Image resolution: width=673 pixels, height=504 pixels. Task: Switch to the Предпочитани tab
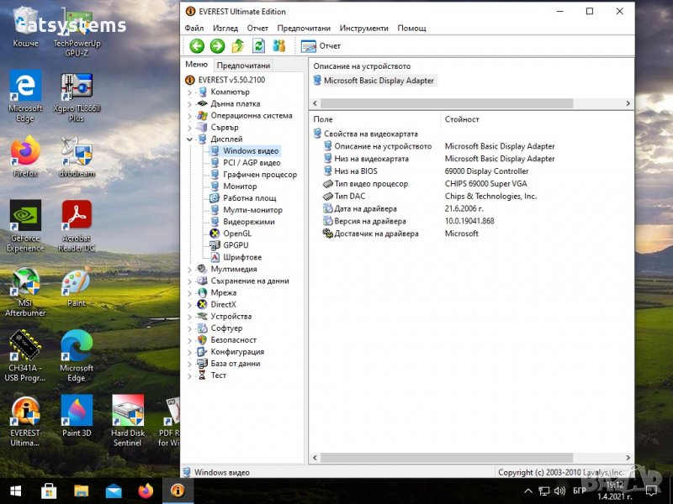pos(243,66)
